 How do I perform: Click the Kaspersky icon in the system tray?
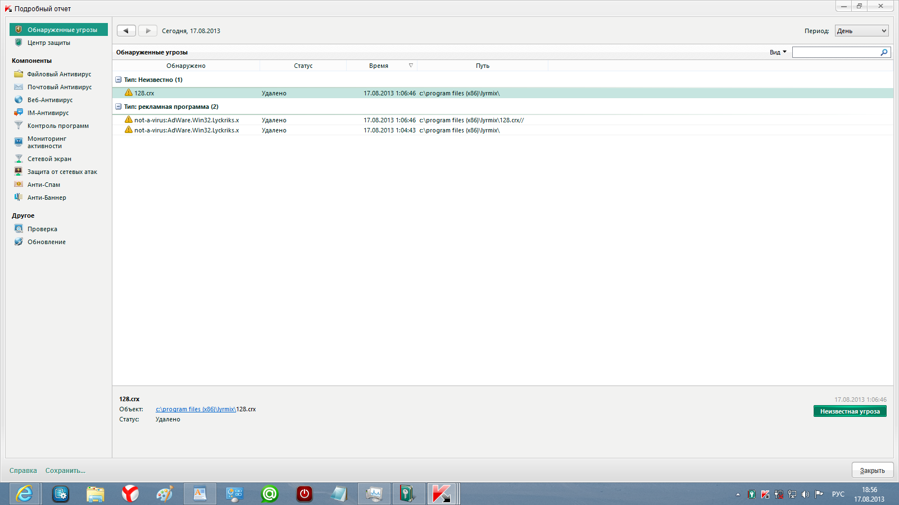[765, 494]
